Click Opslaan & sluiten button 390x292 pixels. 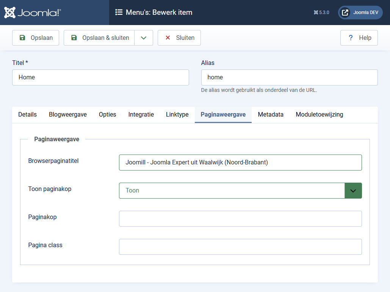pyautogui.click(x=99, y=38)
